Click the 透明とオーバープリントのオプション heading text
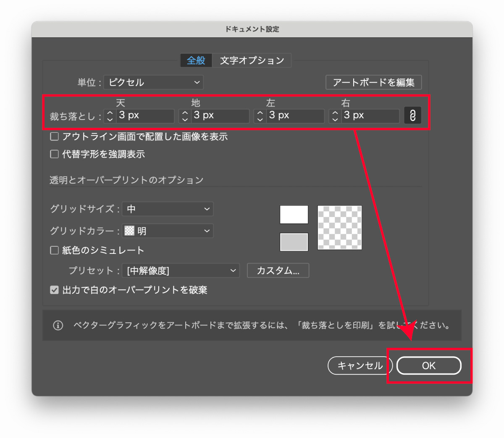Screen dimensions: 504x438 click(x=126, y=180)
